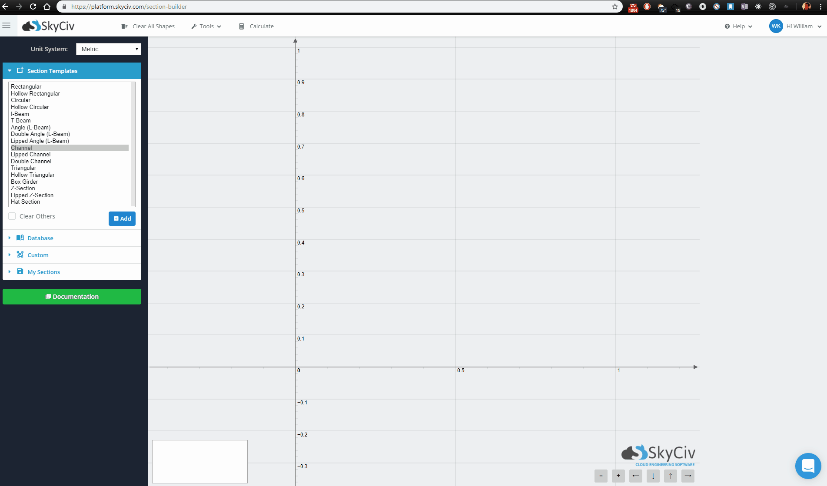Expand the Database section
Screen dimensions: 827x486
[40, 238]
